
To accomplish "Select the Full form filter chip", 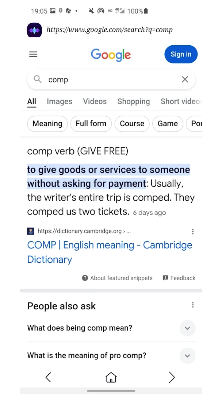I will tap(91, 124).
